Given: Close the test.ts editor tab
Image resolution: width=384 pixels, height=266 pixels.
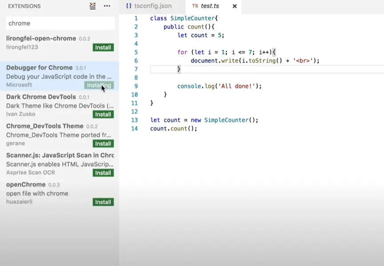Looking at the screenshot, I should [x=235, y=6].
